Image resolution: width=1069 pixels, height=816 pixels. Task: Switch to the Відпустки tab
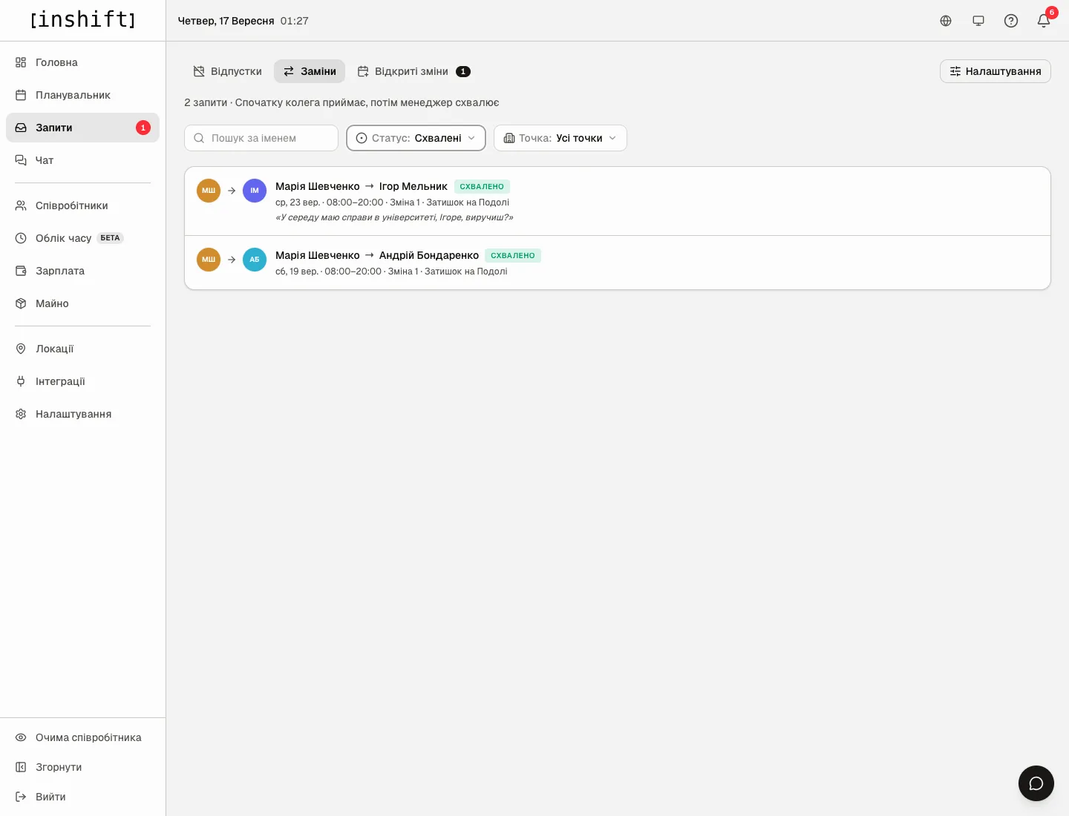click(x=227, y=71)
